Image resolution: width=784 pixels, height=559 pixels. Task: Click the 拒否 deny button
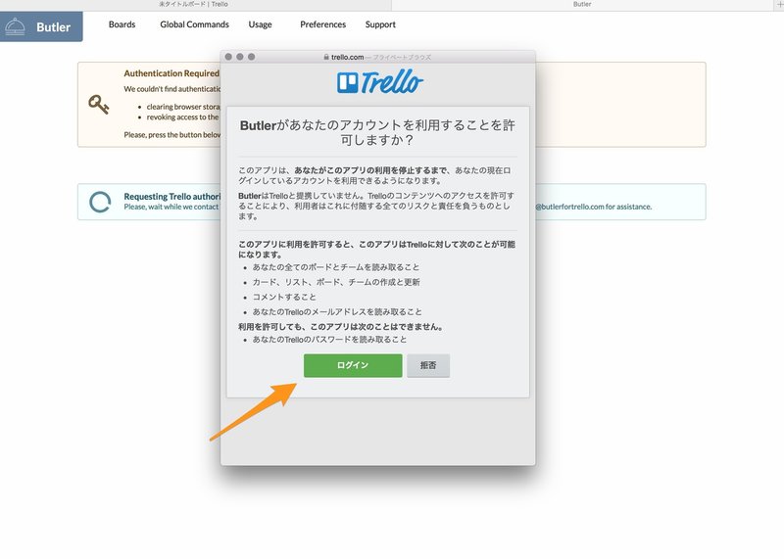[x=428, y=366]
